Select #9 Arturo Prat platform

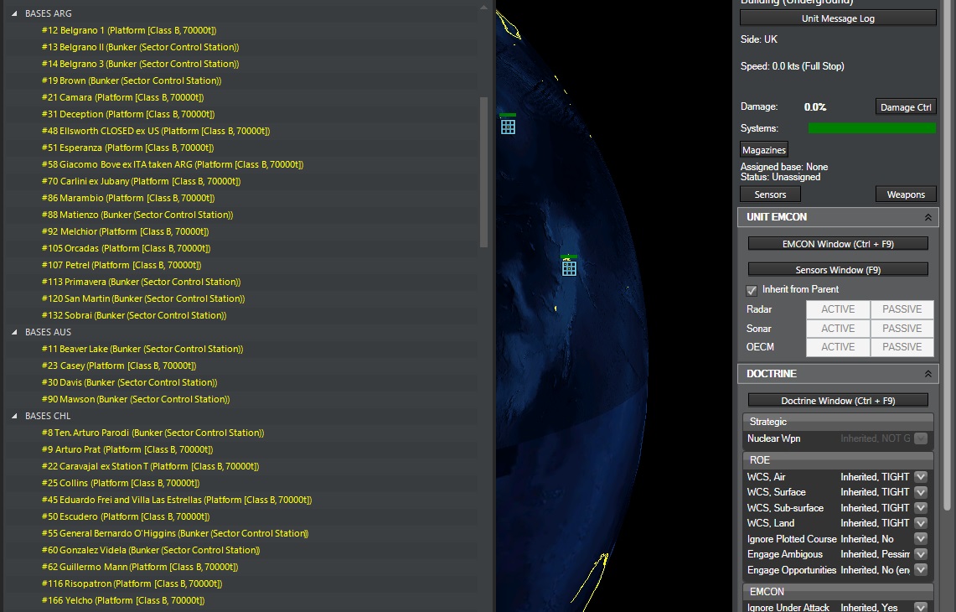pyautogui.click(x=127, y=449)
